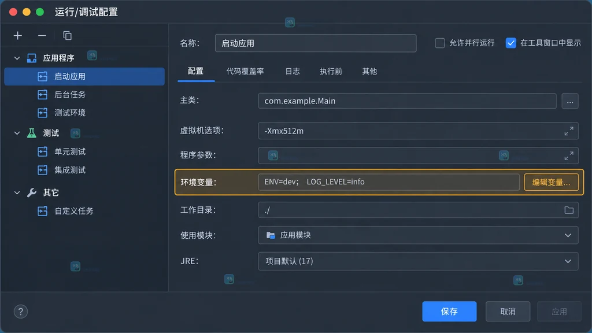Image resolution: width=592 pixels, height=333 pixels.
Task: Click the 编辑变量... button
Action: (551, 182)
